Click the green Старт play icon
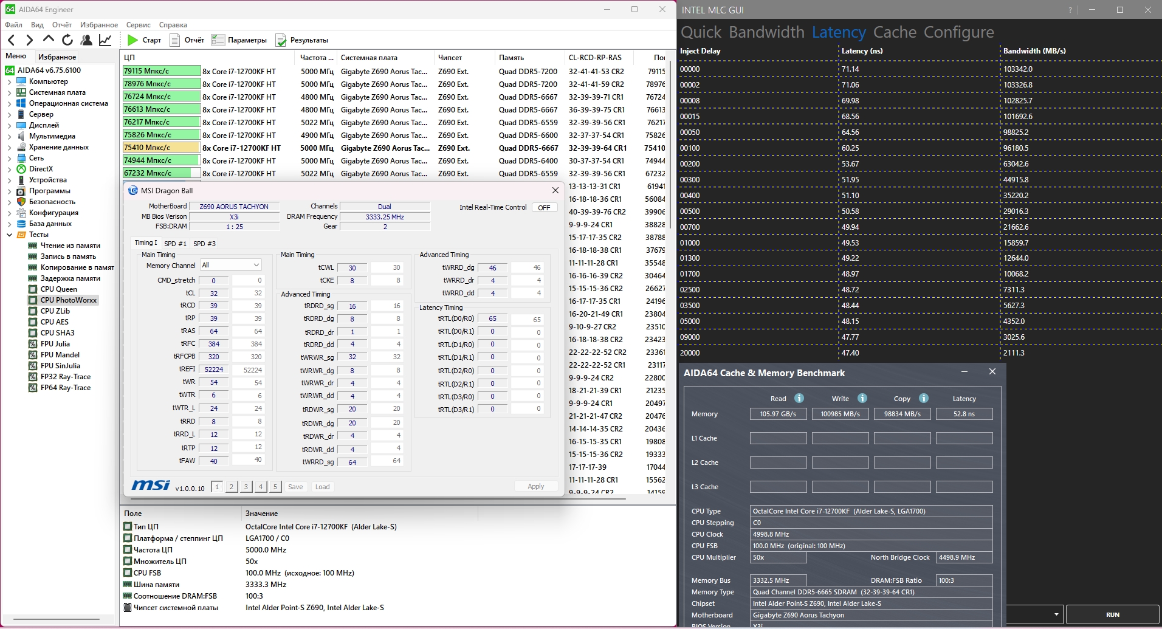This screenshot has height=629, width=1162. coord(132,40)
